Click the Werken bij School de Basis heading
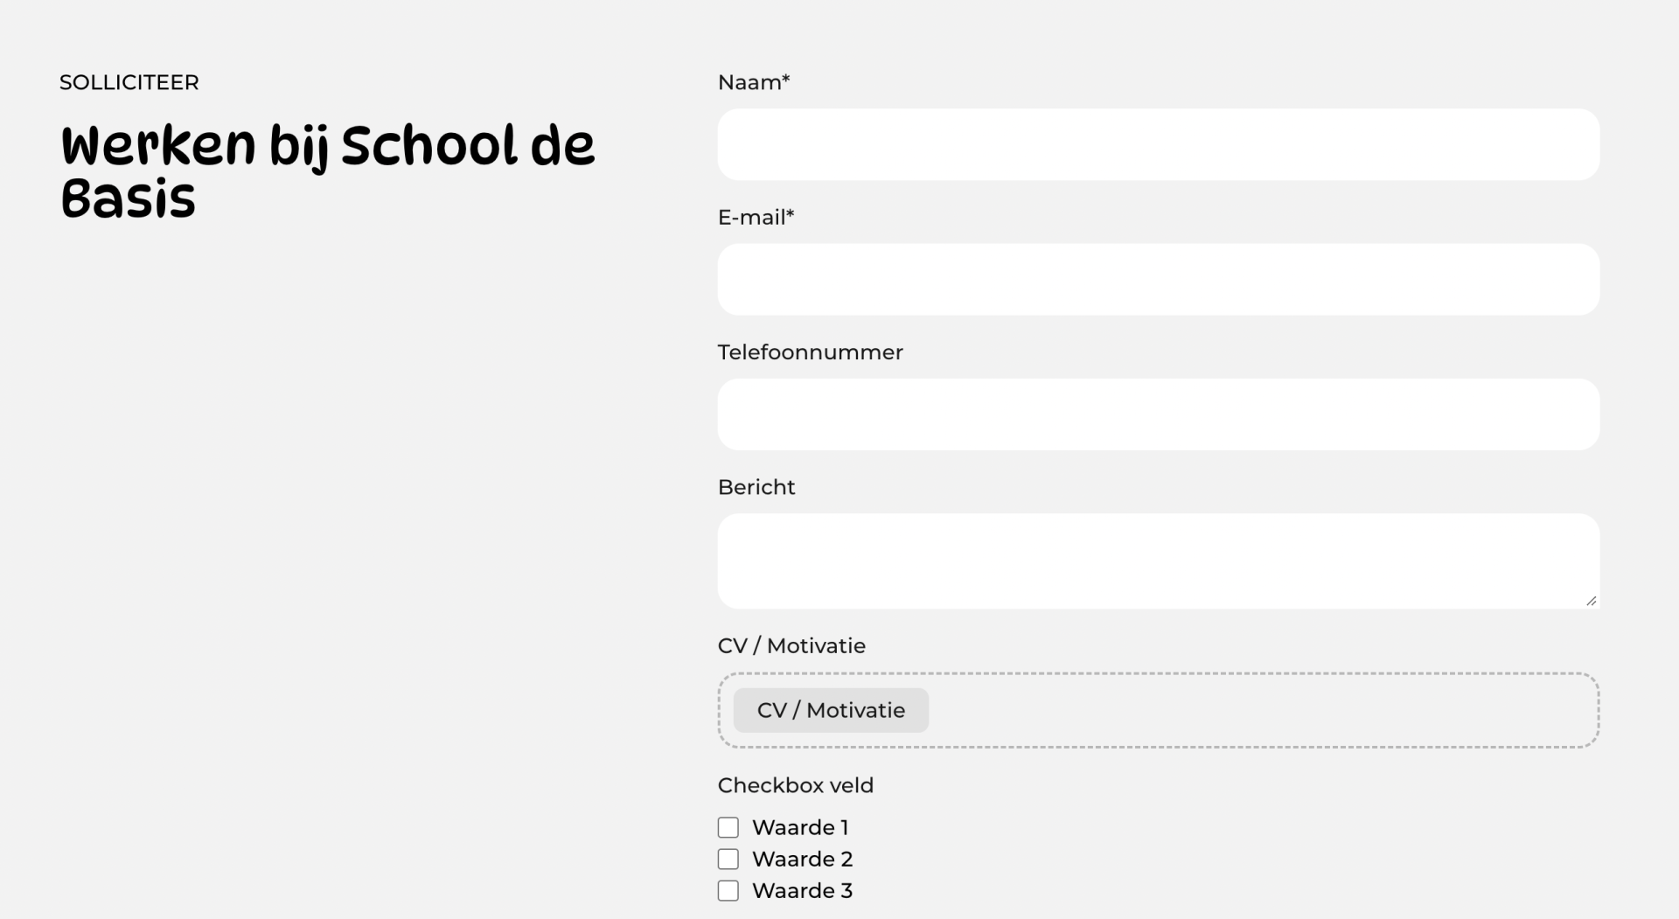The height and width of the screenshot is (919, 1679). pos(328,171)
